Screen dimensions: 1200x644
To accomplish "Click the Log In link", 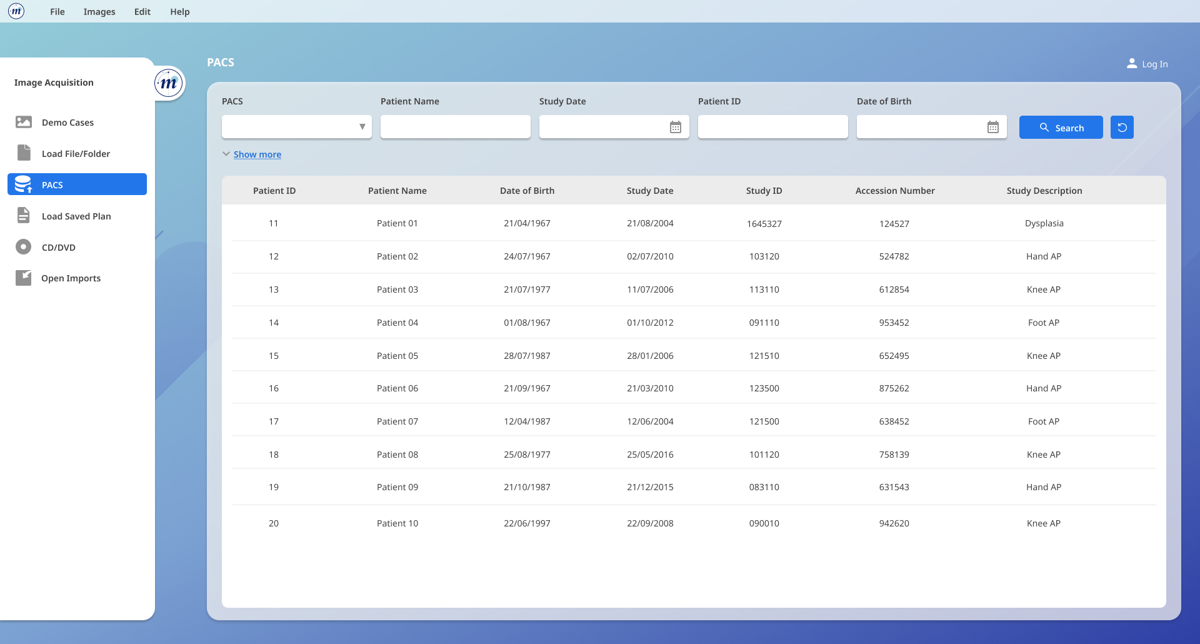I will [x=1147, y=64].
